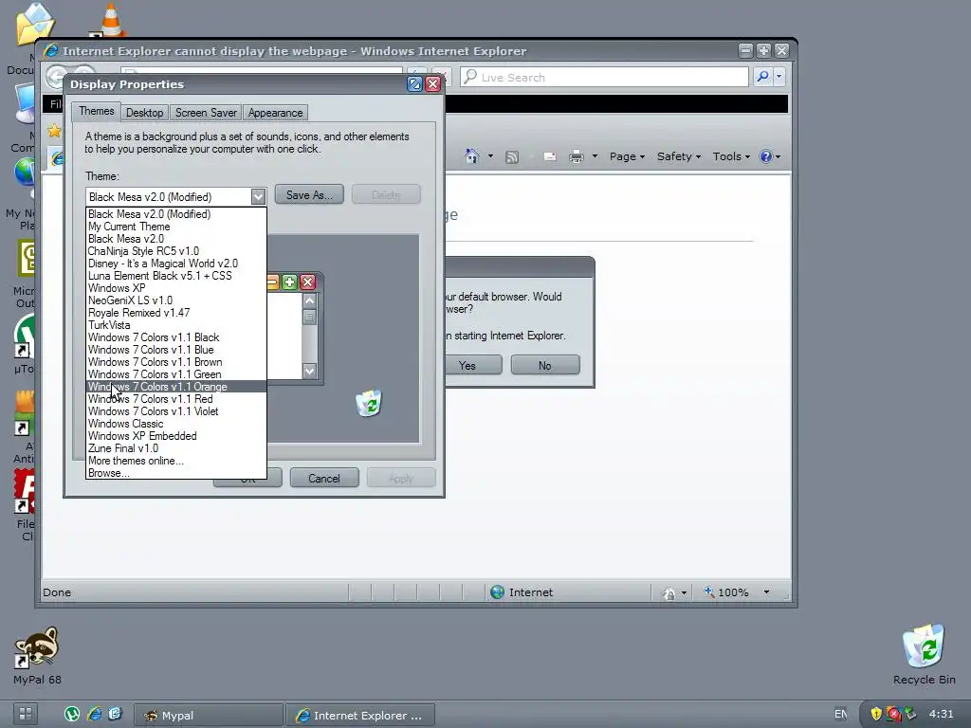Image resolution: width=971 pixels, height=728 pixels.
Task: Select Windows 7 Colors v1.1 Brown theme
Action: pos(175,361)
